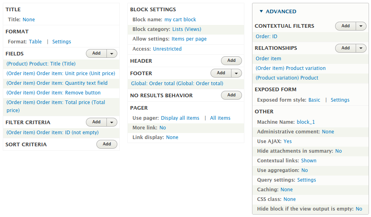The image size is (371, 217).
Task: Open the Filter Criteria Add dropdown arrow
Action: click(112, 122)
